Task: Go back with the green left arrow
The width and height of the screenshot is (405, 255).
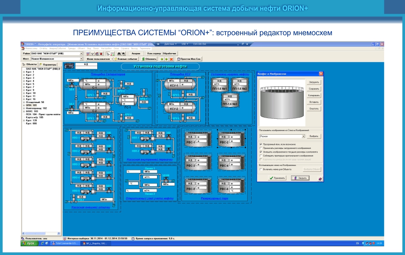Action: (162, 59)
